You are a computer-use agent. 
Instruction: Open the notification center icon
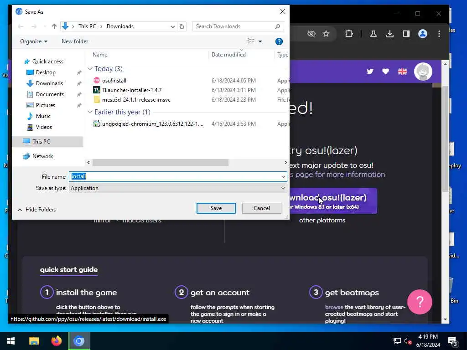pyautogui.click(x=453, y=341)
